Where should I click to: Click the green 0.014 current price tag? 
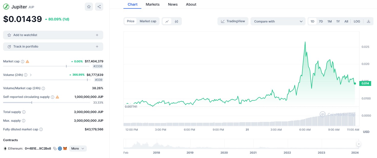(x=365, y=83)
